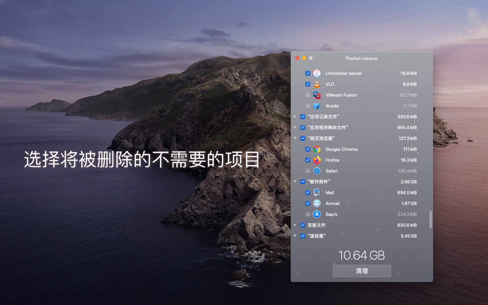Click the VLC cone icon
This screenshot has width=488, height=305.
click(x=317, y=84)
